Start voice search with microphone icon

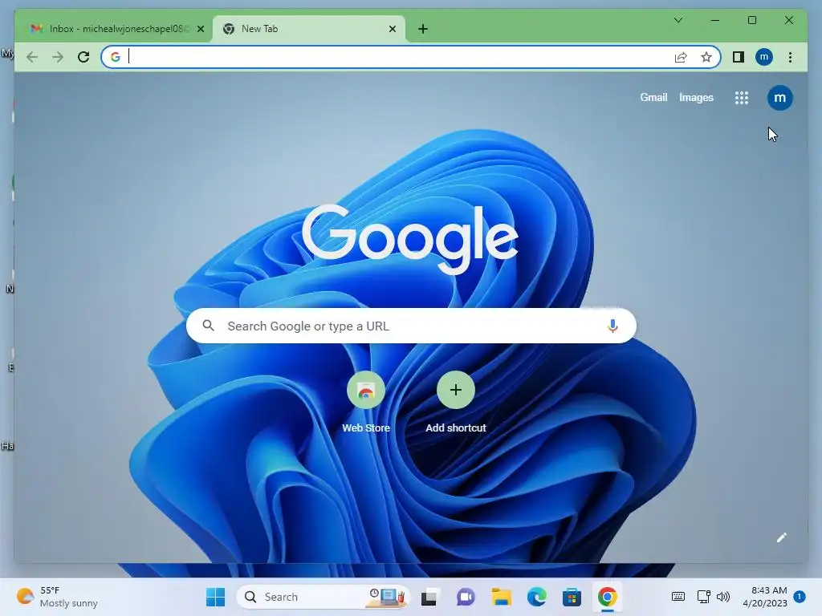(612, 326)
